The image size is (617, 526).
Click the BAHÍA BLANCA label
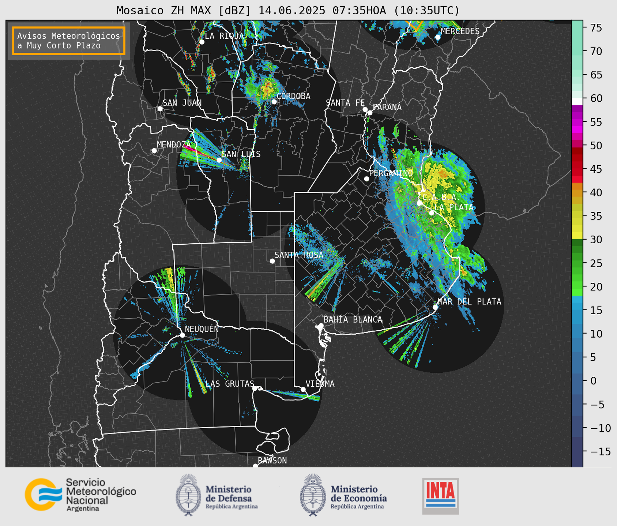(353, 320)
